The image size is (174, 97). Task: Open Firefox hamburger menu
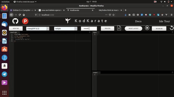point(172,15)
